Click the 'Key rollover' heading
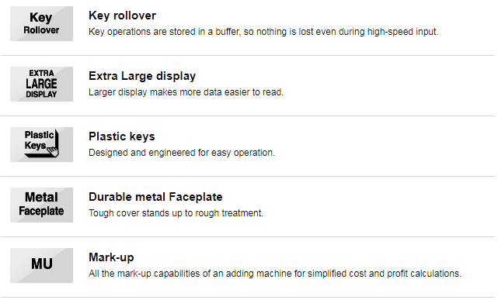Viewport: 498px width, 307px height. pyautogui.click(x=122, y=16)
